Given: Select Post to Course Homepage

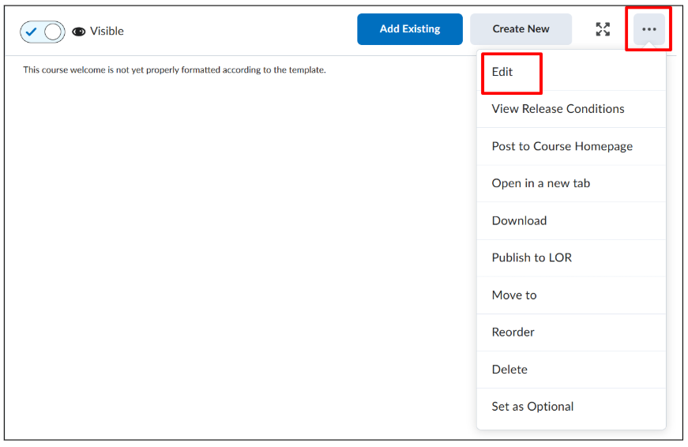Looking at the screenshot, I should point(571,146).
